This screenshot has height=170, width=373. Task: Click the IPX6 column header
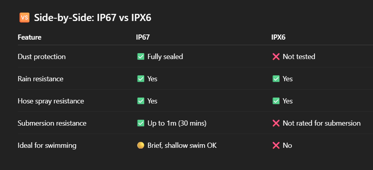(x=278, y=37)
